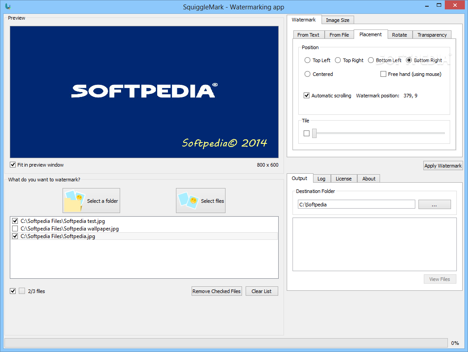Maximize the SquiggleMark window
The height and width of the screenshot is (352, 468).
439,5
